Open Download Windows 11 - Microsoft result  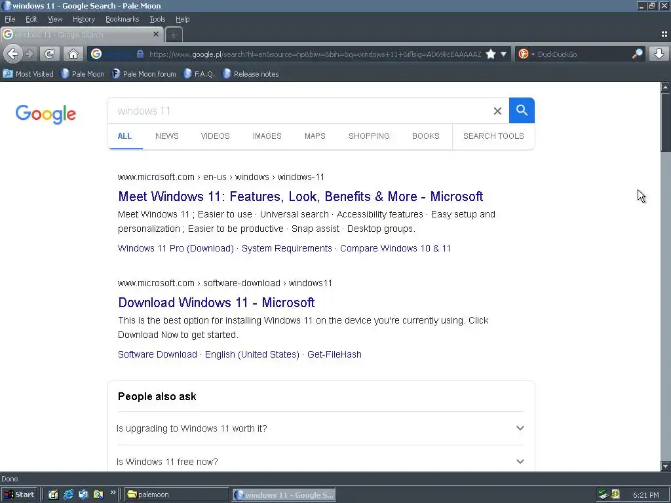216,303
